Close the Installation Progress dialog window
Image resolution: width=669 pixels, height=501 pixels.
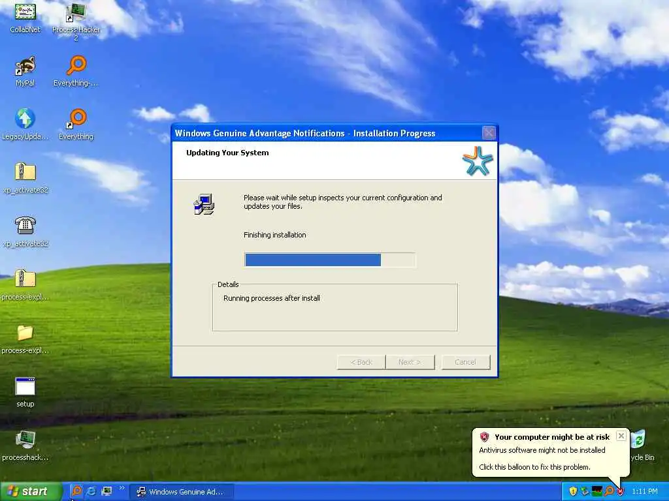[x=489, y=133]
